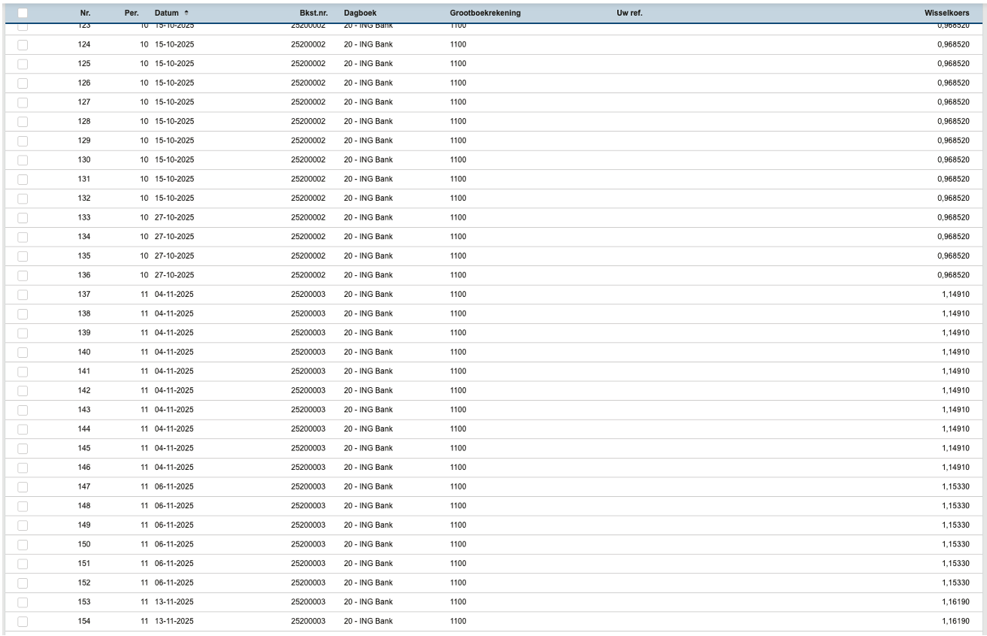Sort by the Nr. column header
The width and height of the screenshot is (987, 636).
(x=85, y=14)
